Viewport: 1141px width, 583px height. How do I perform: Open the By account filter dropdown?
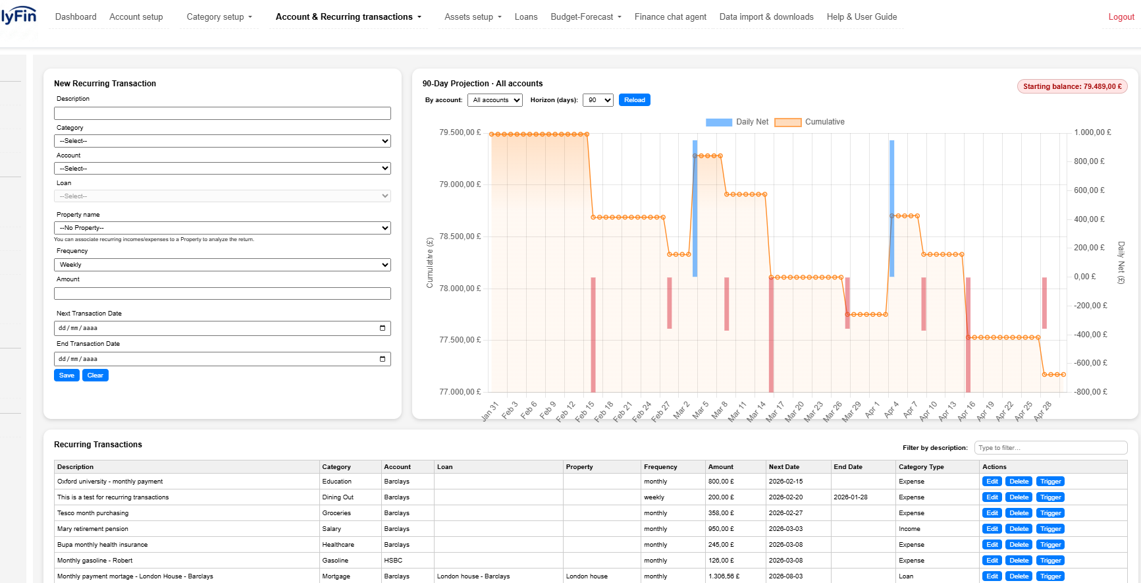(495, 100)
